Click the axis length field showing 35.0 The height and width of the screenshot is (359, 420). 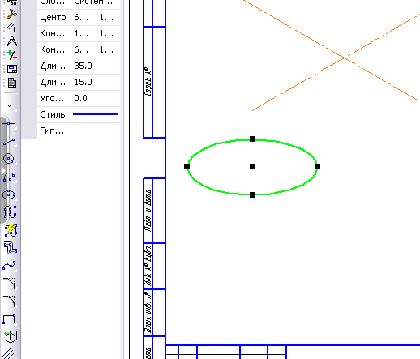pyautogui.click(x=96, y=66)
